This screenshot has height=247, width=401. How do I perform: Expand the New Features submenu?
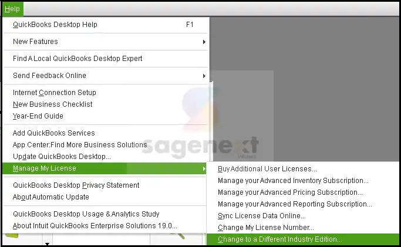[105, 42]
